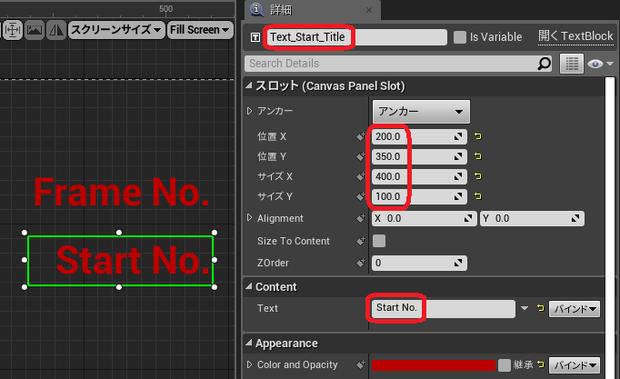Toggle the 継承 inherit checkbox
Screen dimensions: 620x379
505,365
